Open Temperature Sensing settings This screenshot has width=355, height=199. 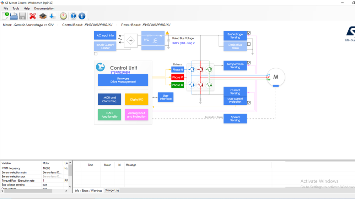tap(235, 66)
